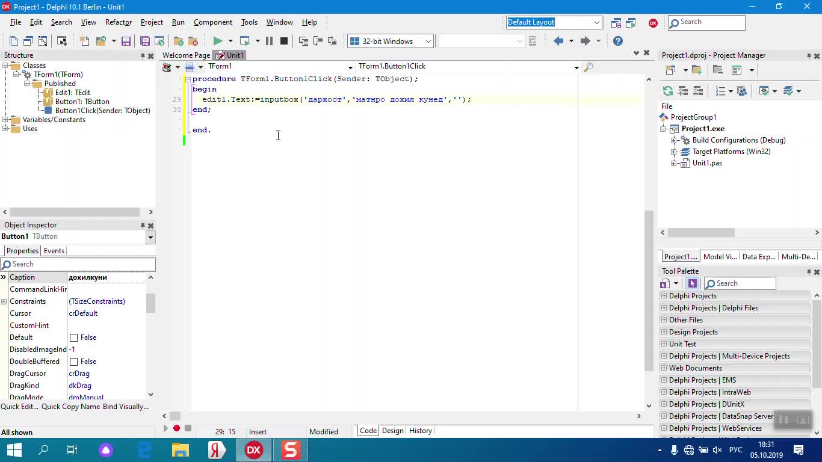Viewport: 822px width, 462px height.
Task: Open the 32-bit Windows platform dropdown
Action: click(428, 41)
